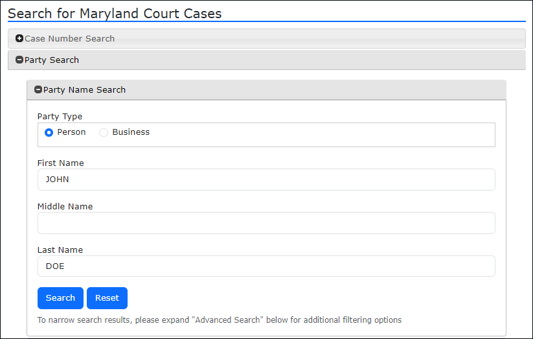Clear the form with the Reset button
This screenshot has width=533, height=339.
[x=107, y=298]
